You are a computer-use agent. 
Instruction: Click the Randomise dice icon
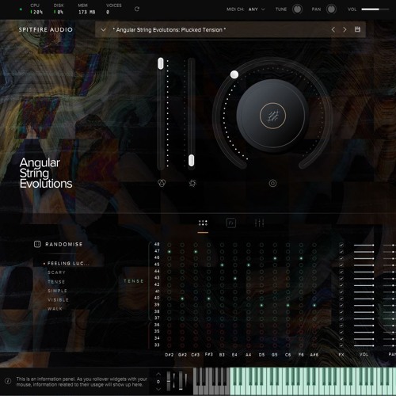point(37,244)
